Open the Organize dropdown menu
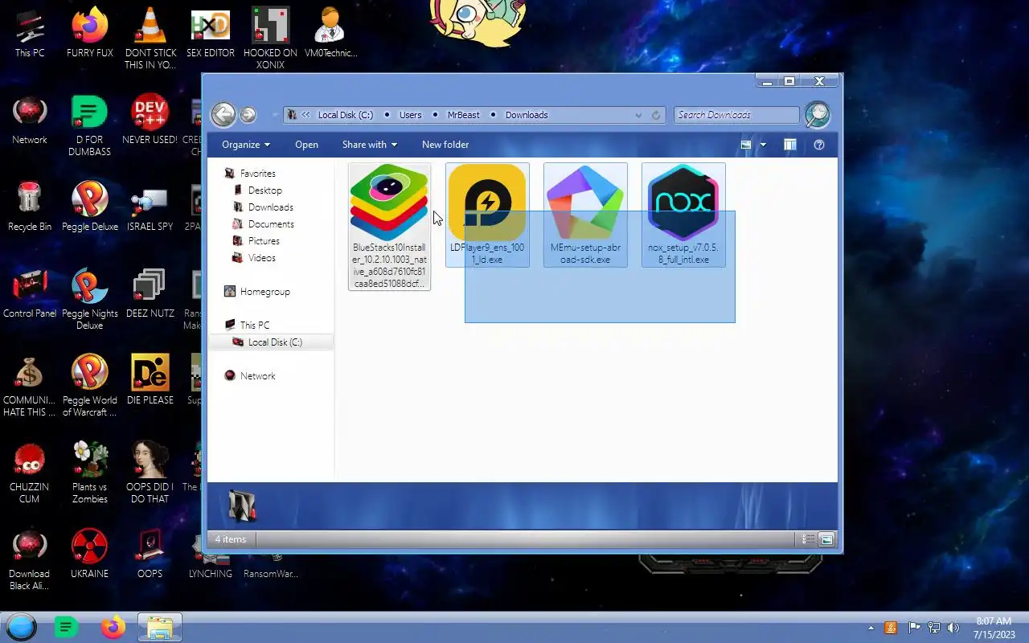The image size is (1029, 643). pos(246,145)
